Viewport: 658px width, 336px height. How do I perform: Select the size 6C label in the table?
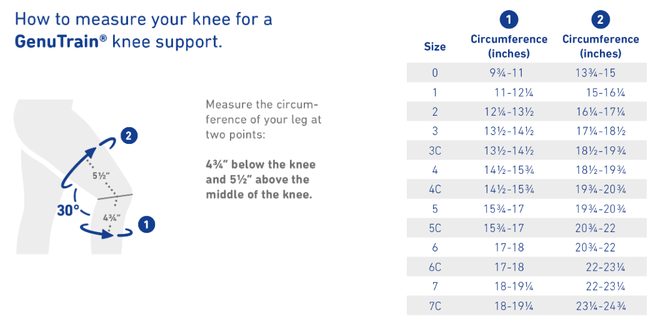[x=435, y=267]
